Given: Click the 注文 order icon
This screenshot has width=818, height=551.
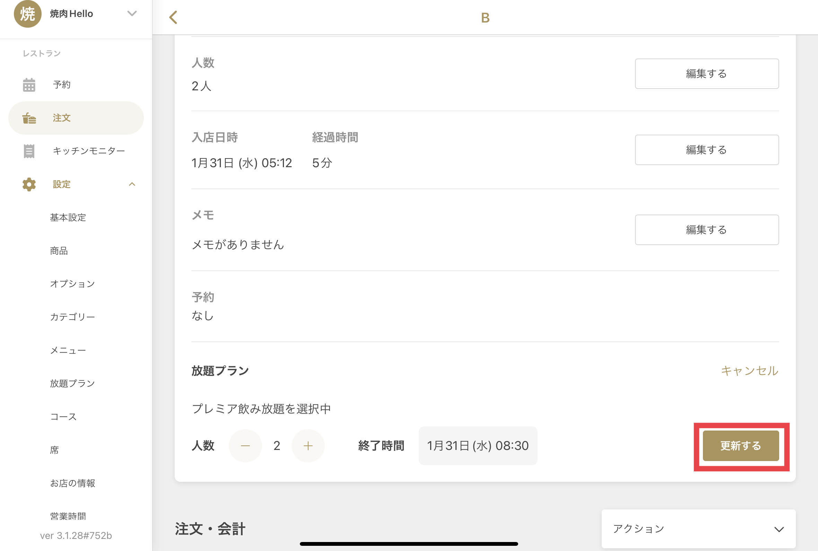Looking at the screenshot, I should [29, 118].
